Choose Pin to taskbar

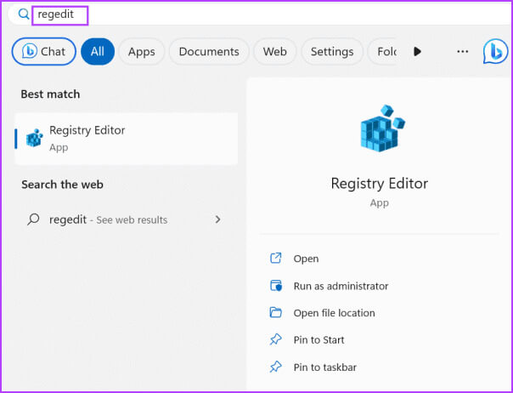[325, 367]
